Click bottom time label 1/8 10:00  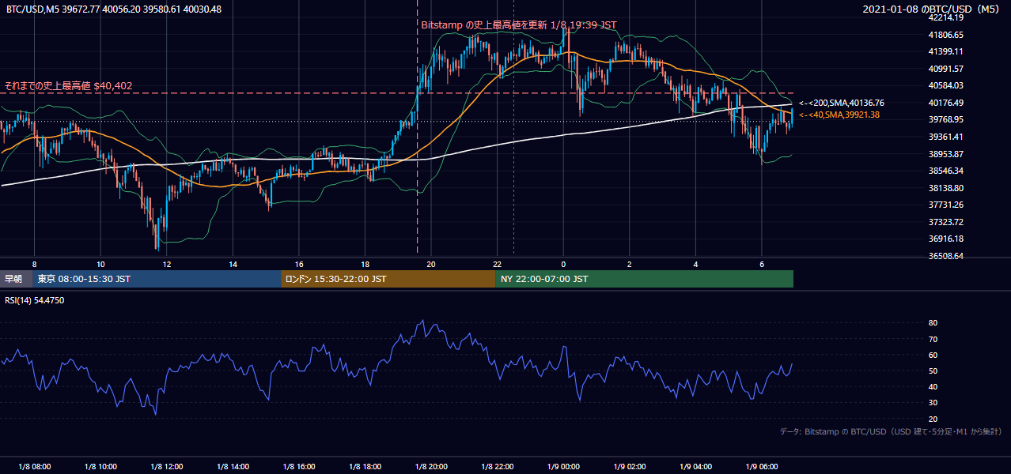coord(100,466)
